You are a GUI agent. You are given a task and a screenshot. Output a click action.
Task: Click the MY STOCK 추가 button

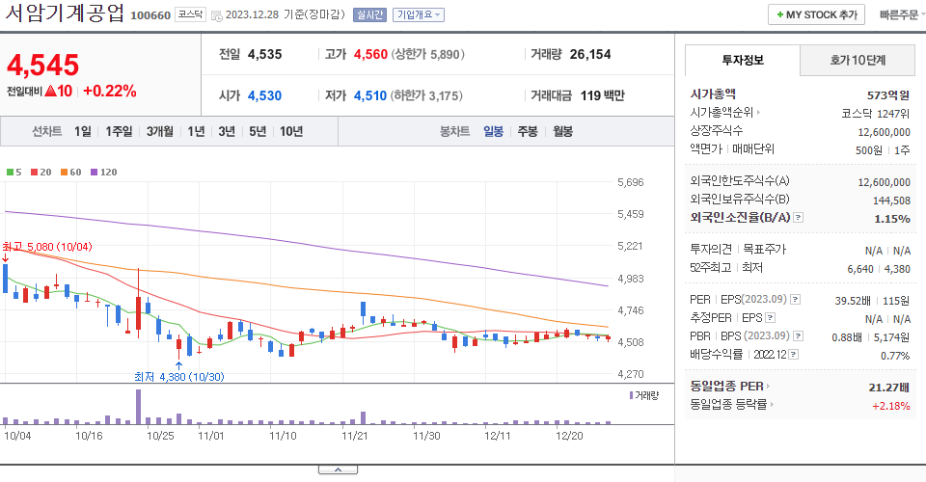coord(816,14)
